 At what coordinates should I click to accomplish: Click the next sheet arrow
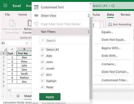[11, 96]
